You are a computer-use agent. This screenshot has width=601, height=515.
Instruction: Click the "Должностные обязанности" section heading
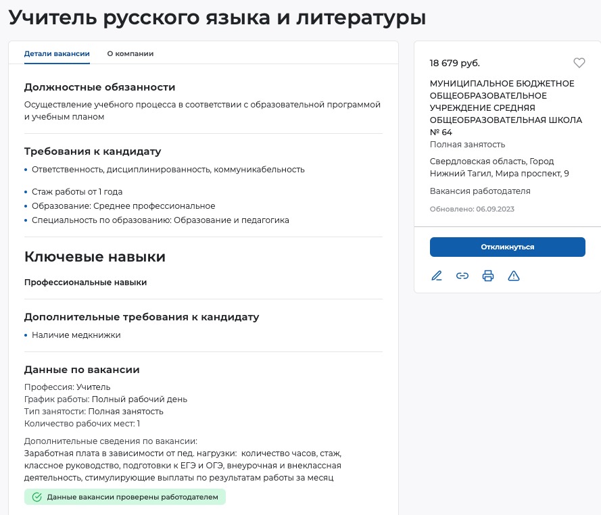click(99, 87)
